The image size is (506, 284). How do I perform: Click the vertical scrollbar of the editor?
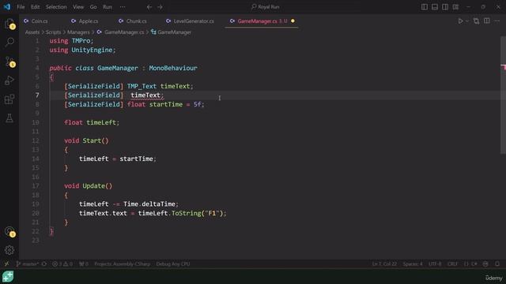coord(503,95)
